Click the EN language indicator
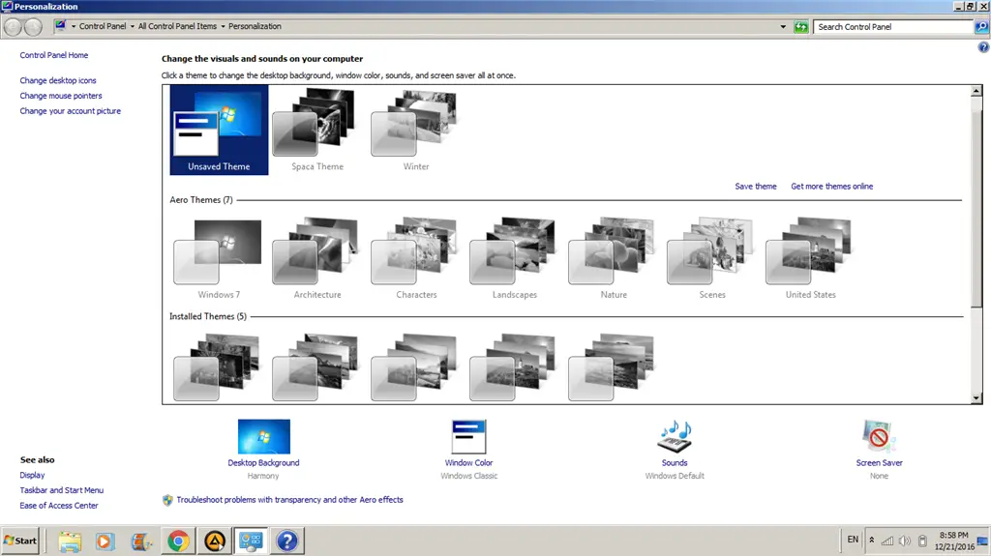This screenshot has width=991, height=556. tap(853, 540)
